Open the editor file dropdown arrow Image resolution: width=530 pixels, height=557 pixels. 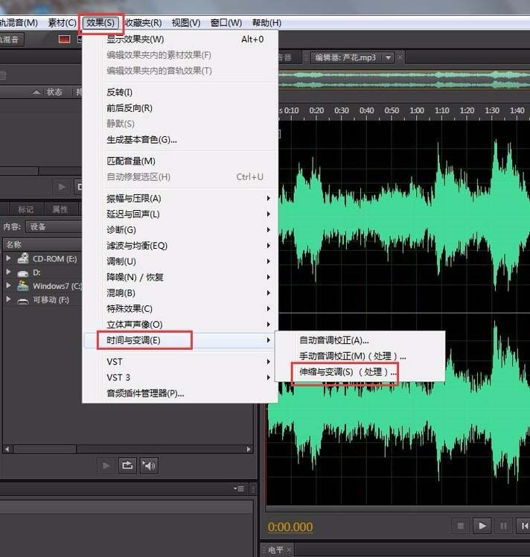coord(389,57)
